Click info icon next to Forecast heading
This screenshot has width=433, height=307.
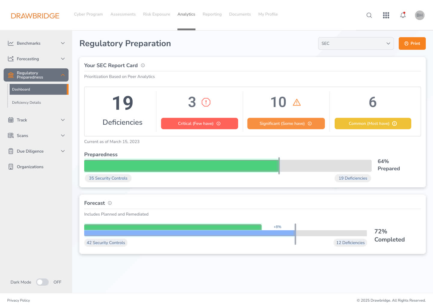(110, 203)
